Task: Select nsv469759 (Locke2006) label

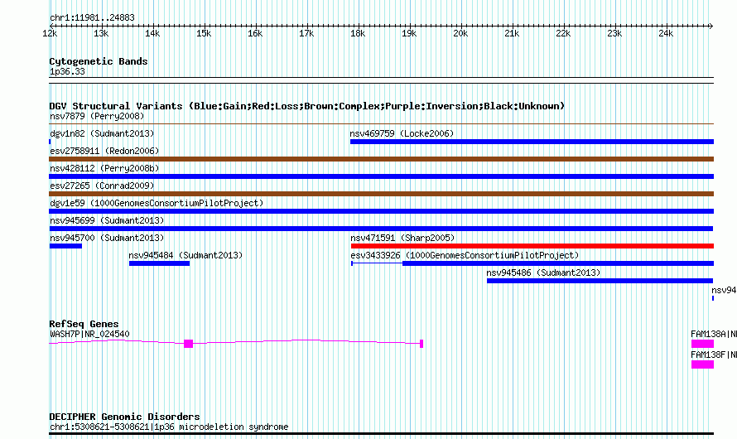Action: click(402, 133)
